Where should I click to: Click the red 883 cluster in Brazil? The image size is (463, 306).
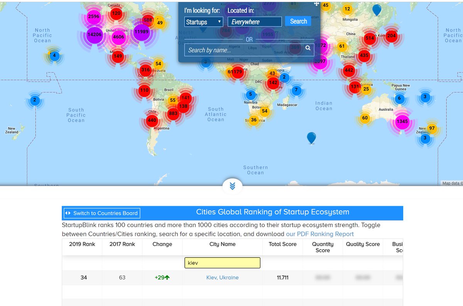click(x=173, y=113)
